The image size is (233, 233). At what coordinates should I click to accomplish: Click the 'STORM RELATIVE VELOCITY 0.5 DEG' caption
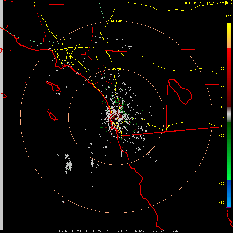92,231
